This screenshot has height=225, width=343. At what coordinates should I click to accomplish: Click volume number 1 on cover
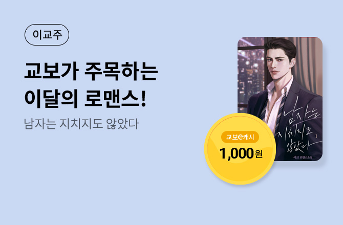(x=316, y=136)
